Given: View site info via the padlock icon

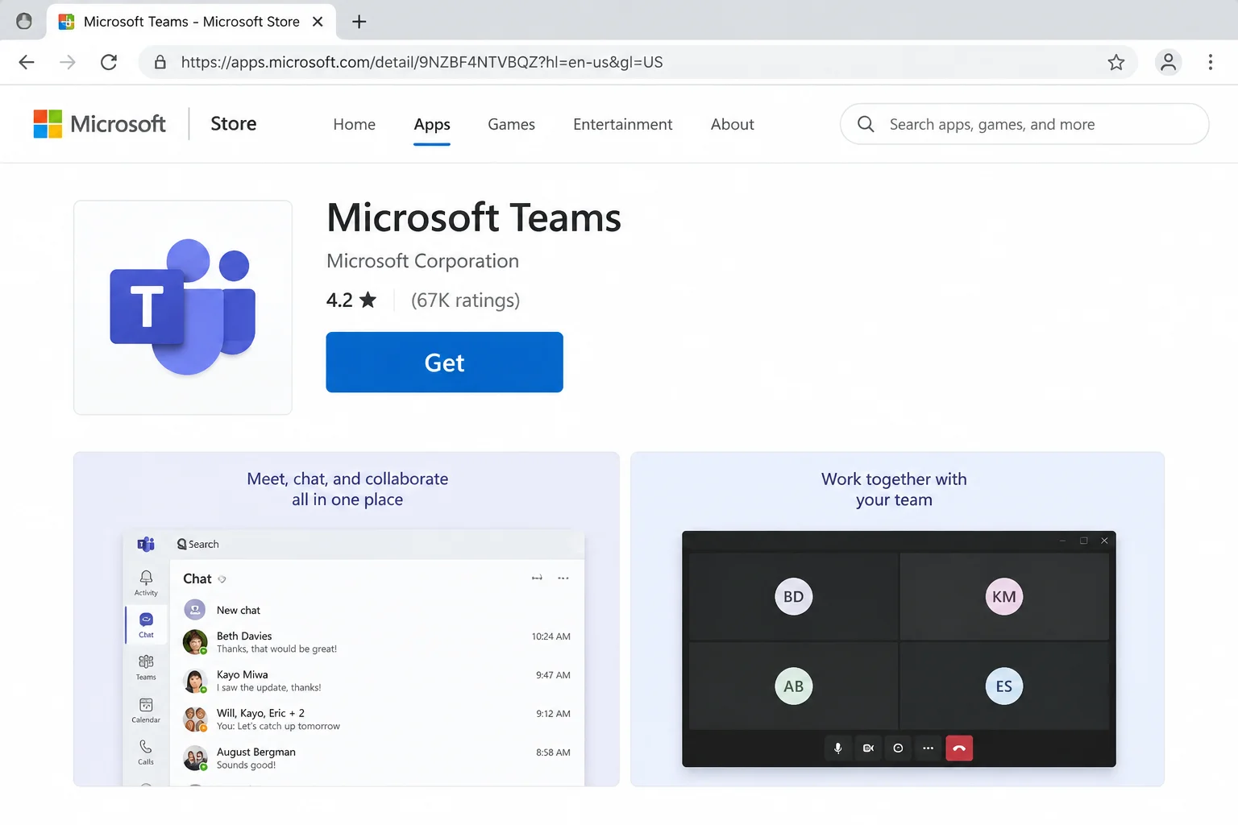Looking at the screenshot, I should tap(160, 62).
